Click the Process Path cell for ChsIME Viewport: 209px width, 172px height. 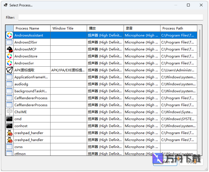[x=179, y=112]
